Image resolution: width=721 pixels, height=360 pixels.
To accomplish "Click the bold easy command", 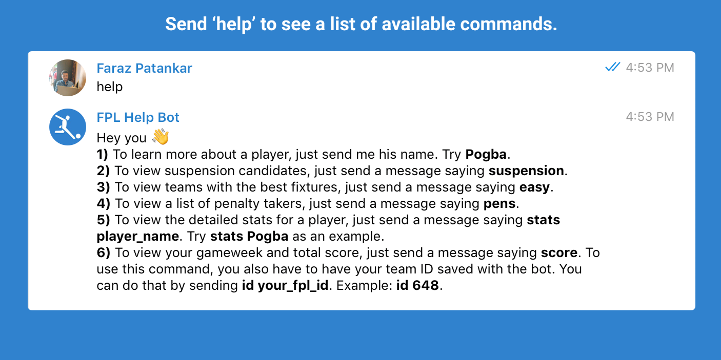I will click(x=535, y=187).
